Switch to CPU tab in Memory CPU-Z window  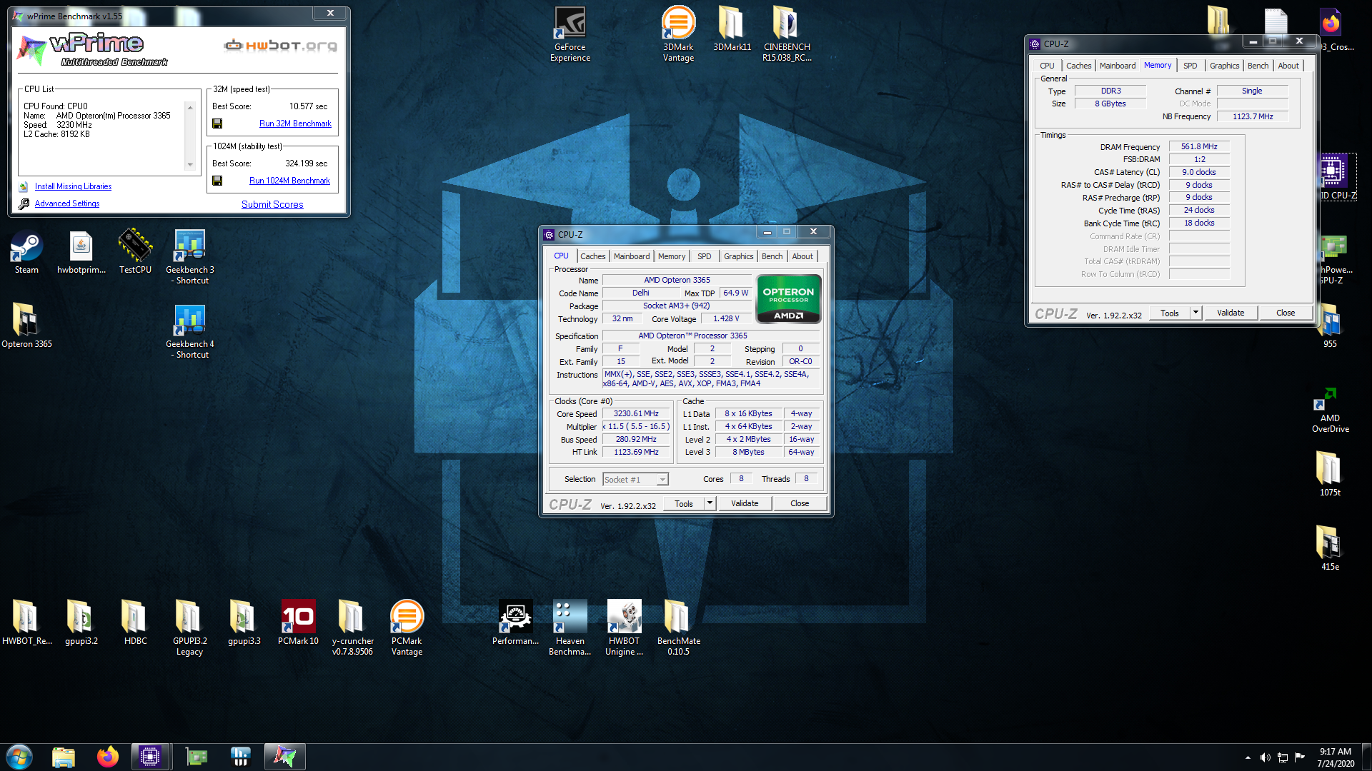(1047, 66)
